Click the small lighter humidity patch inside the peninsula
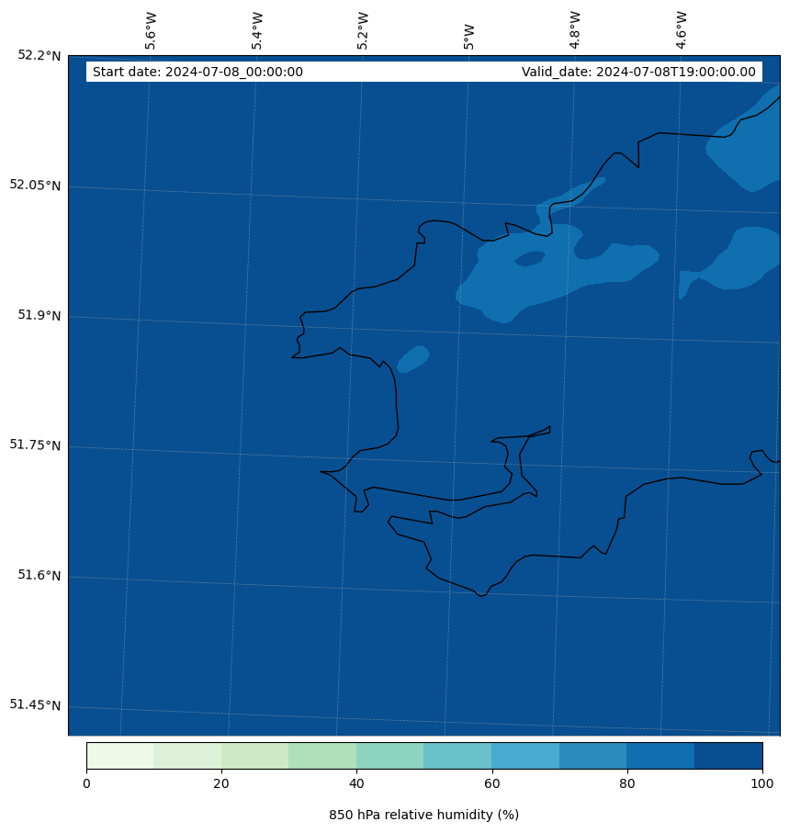The height and width of the screenshot is (833, 789). (x=413, y=359)
